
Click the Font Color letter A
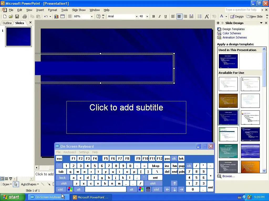[221, 16]
